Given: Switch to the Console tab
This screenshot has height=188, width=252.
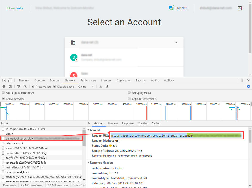Looking at the screenshot, I should pyautogui.click(x=40, y=80).
